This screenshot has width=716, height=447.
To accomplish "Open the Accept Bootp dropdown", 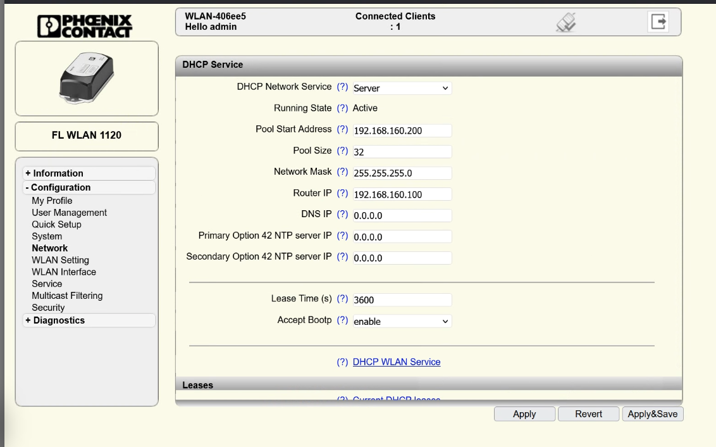I will [x=402, y=321].
